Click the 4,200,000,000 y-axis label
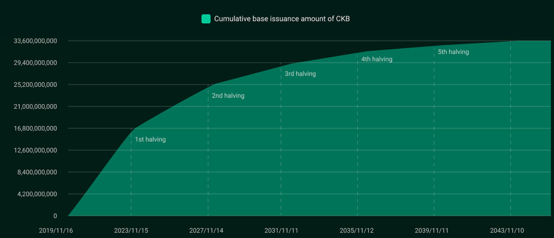This screenshot has height=238, width=554. tap(37, 194)
